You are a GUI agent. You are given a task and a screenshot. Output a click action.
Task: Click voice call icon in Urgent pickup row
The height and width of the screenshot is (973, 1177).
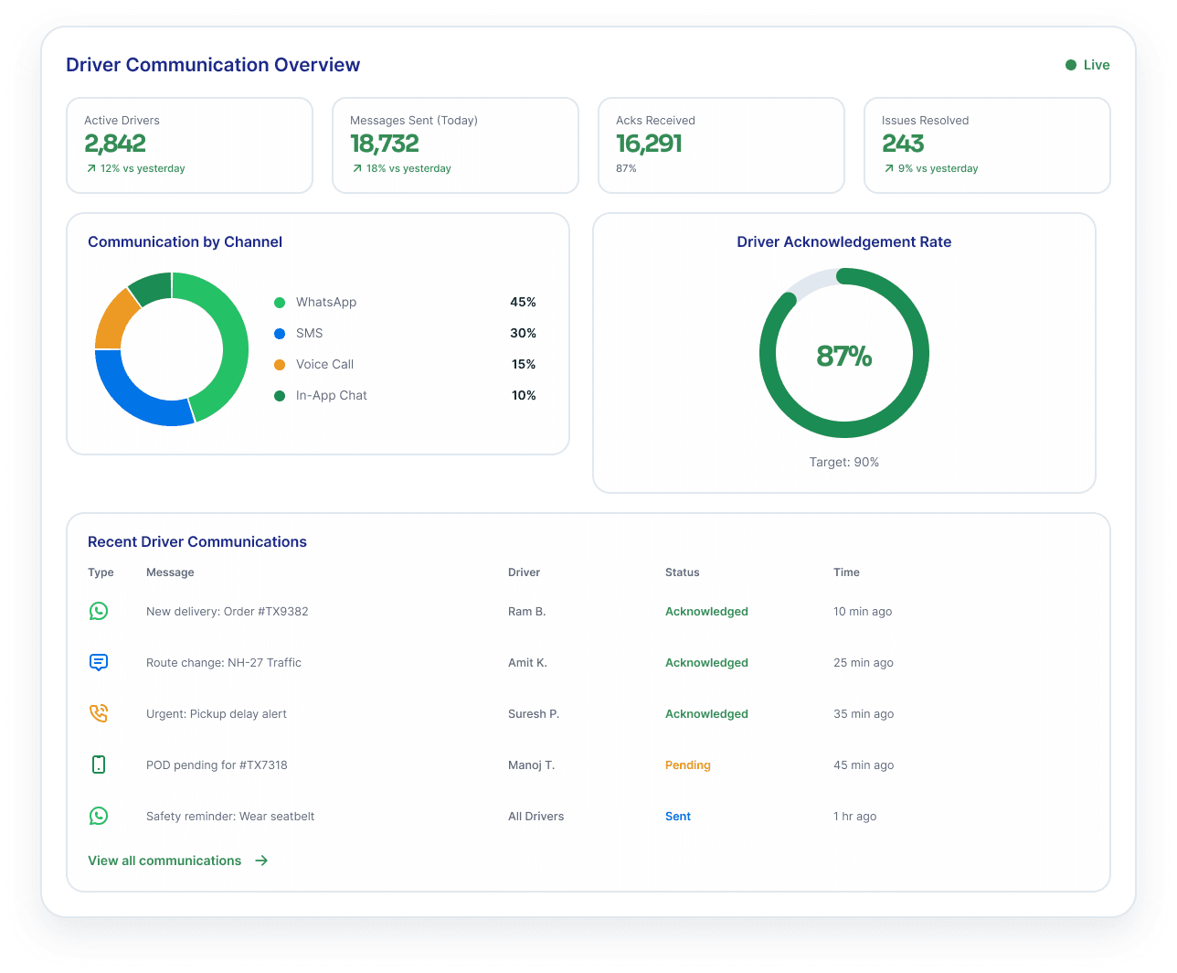pyautogui.click(x=99, y=713)
